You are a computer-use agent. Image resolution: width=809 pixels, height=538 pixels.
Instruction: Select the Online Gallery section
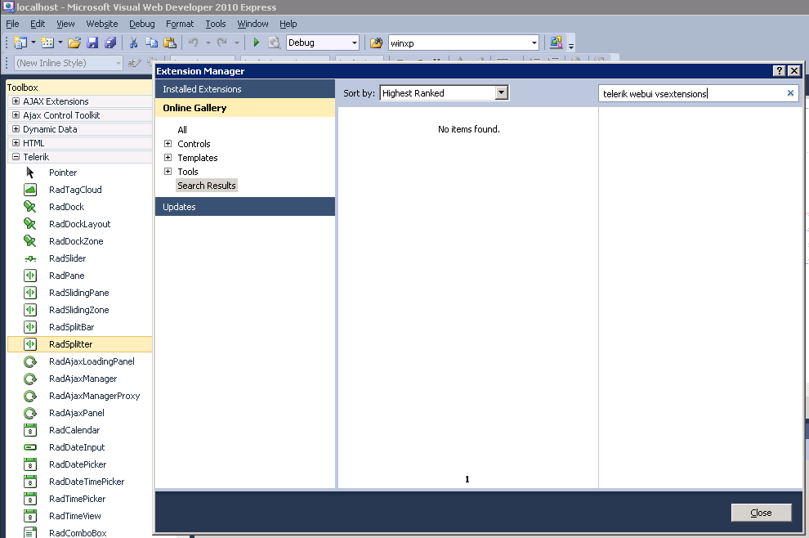pyautogui.click(x=245, y=108)
